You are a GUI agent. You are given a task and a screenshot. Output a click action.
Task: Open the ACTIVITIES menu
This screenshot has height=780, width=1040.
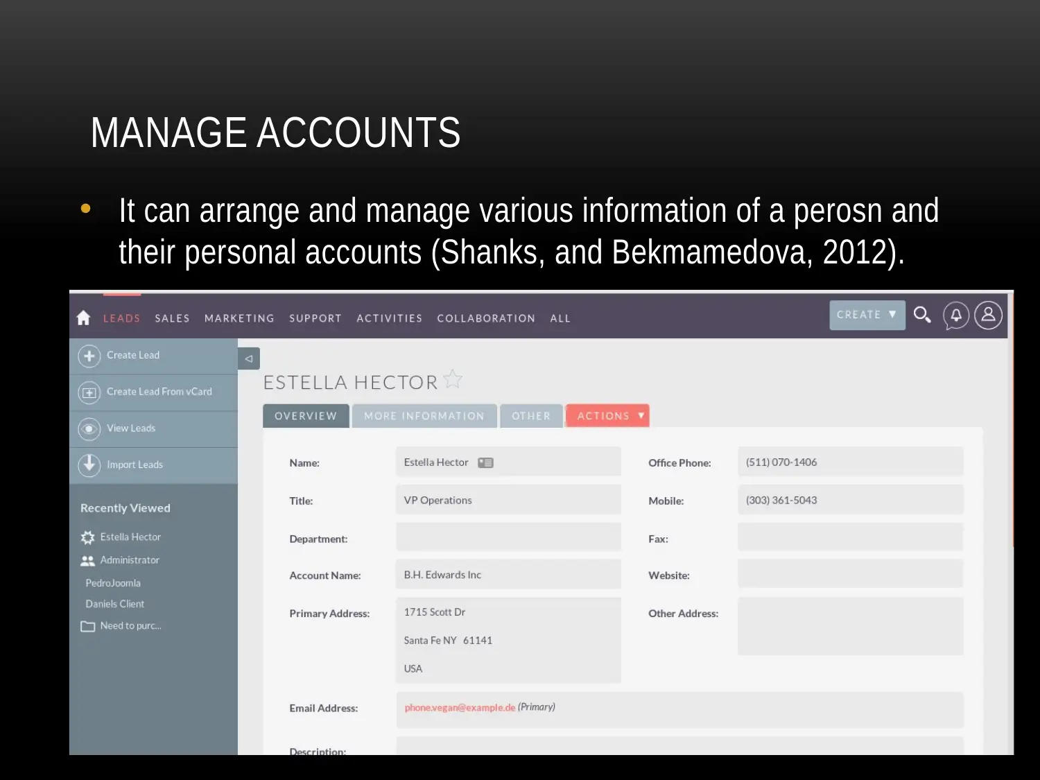(x=390, y=318)
